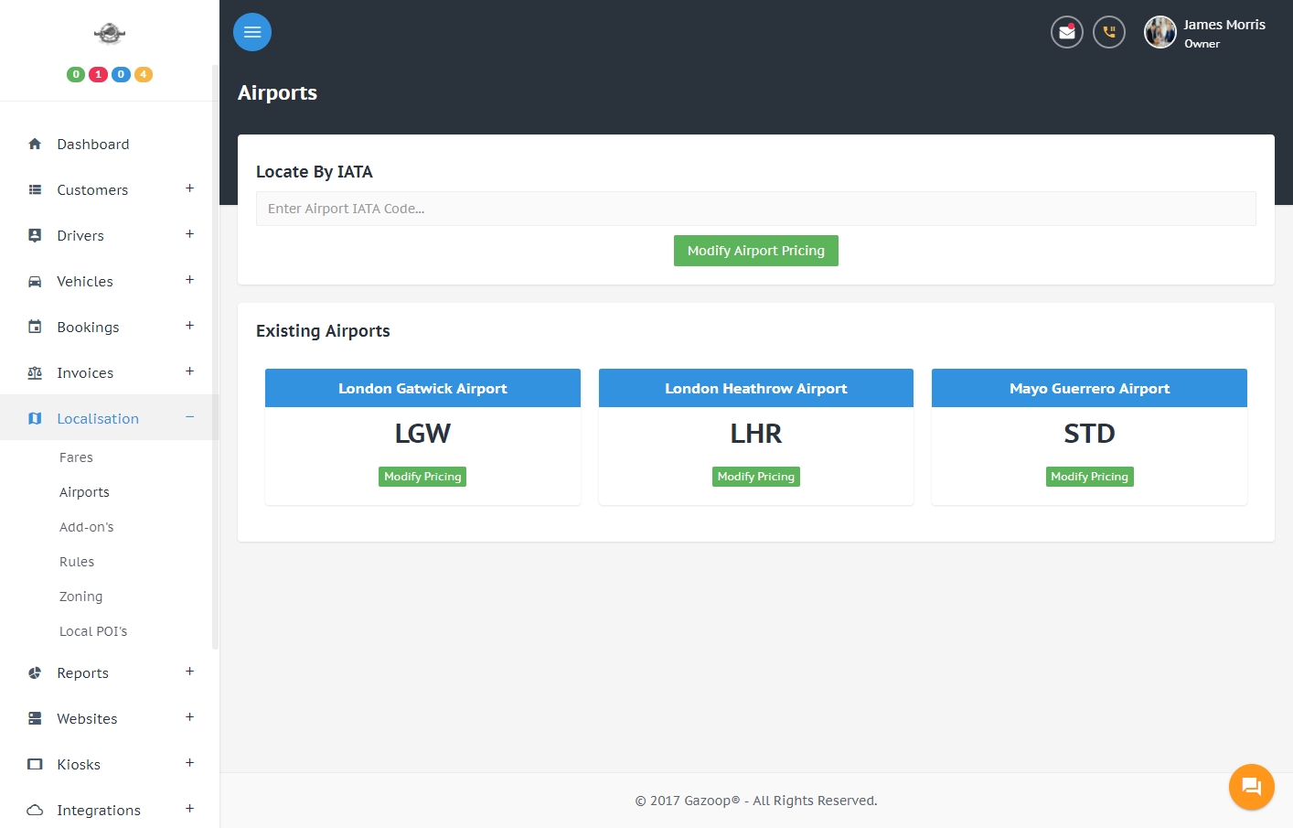
Task: Modify pricing for LGW airport
Action: [x=422, y=477]
